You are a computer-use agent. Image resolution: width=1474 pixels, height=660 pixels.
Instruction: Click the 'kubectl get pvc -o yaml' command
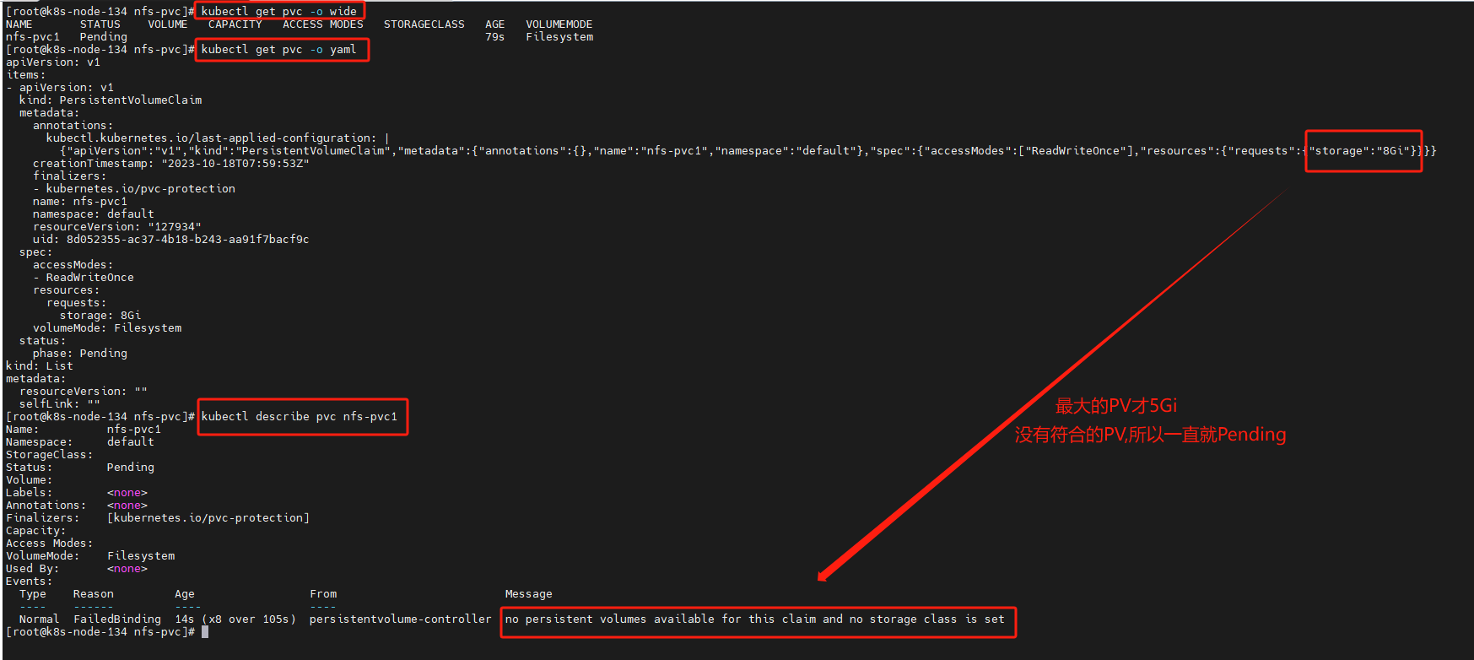click(278, 49)
